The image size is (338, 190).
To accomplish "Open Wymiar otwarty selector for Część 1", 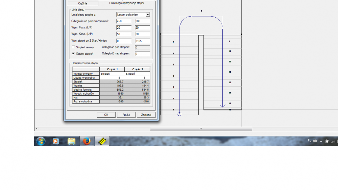I will point(112,74).
